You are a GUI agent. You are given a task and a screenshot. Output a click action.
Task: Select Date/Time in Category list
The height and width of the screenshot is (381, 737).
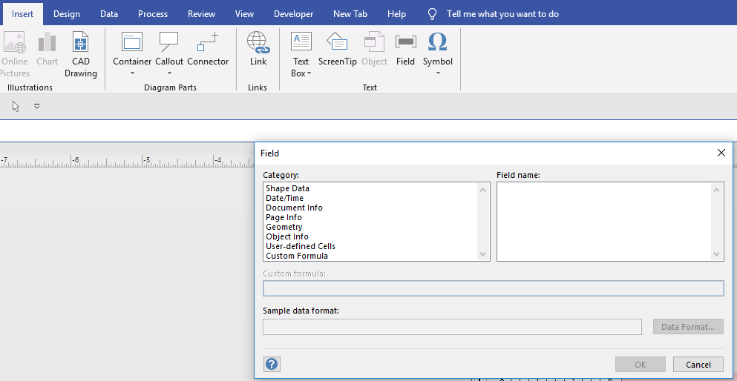[284, 198]
